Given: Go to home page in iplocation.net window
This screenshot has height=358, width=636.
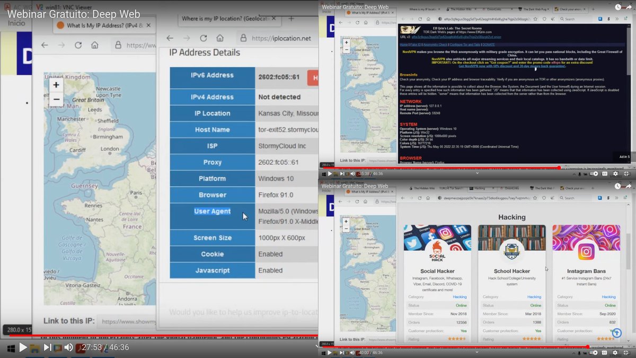Looking at the screenshot, I should click(220, 38).
